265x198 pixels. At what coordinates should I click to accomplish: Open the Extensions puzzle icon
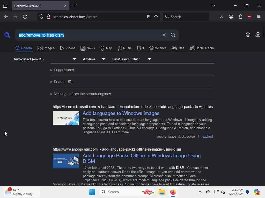(x=240, y=17)
